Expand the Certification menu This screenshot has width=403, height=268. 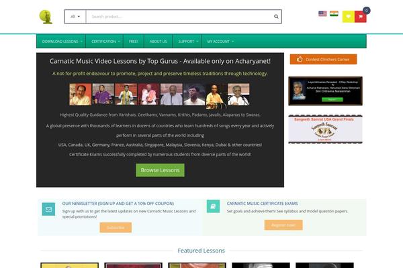(105, 42)
